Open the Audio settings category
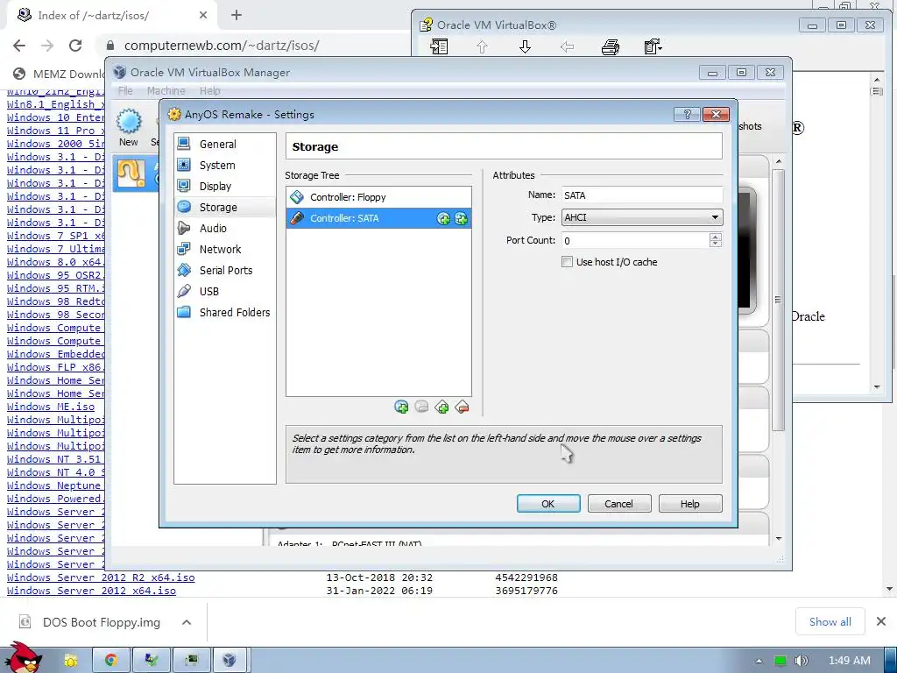Viewport: 897px width, 673px height. point(224,229)
